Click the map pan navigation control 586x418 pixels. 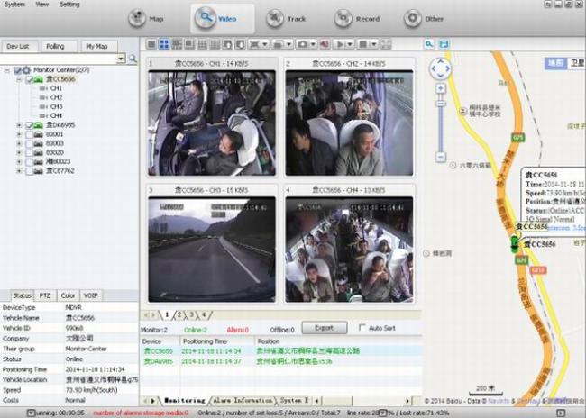(x=440, y=69)
